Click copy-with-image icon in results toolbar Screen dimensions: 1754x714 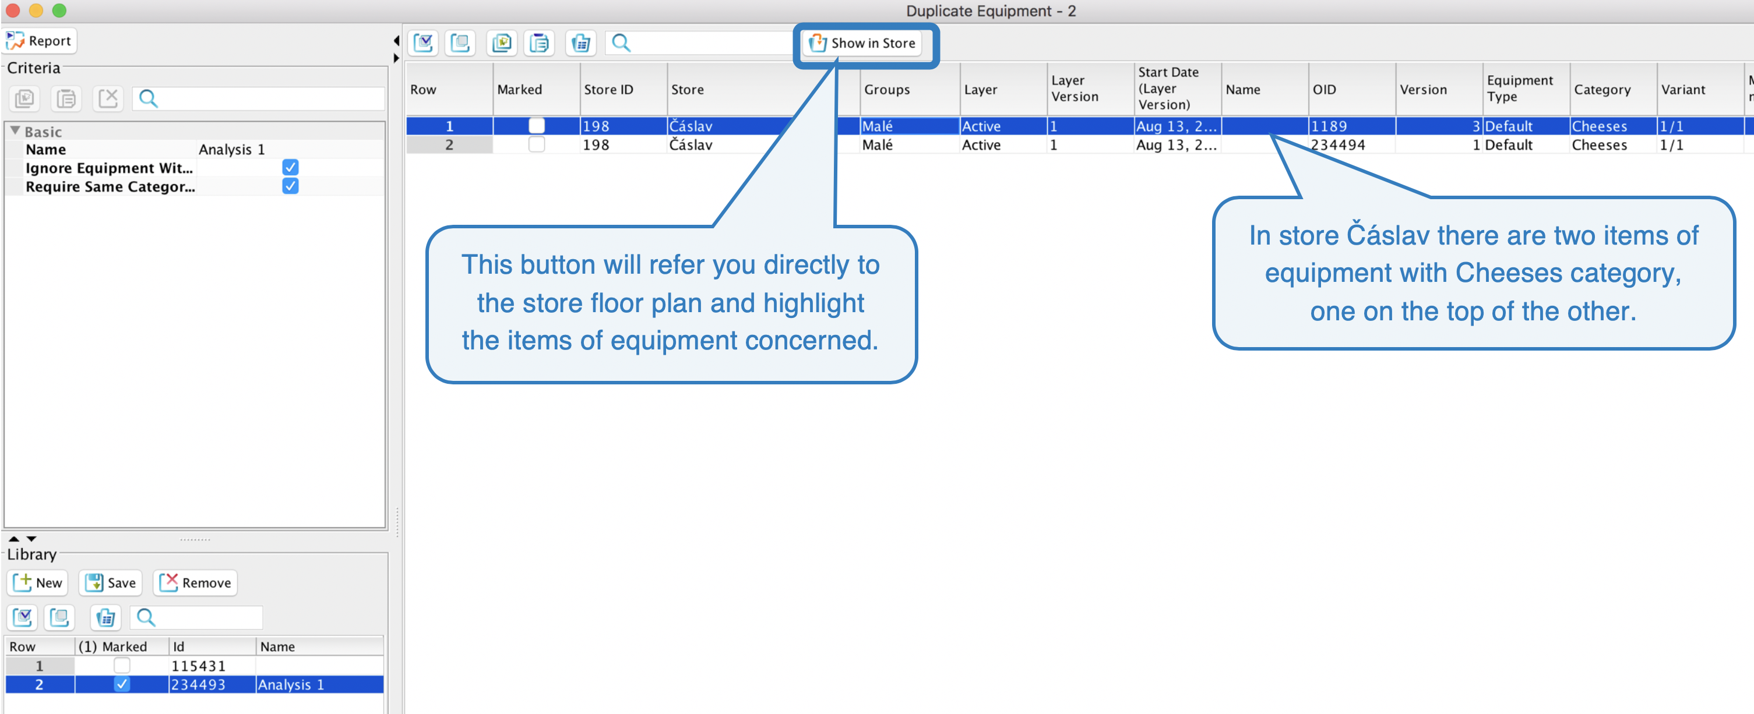click(x=502, y=43)
